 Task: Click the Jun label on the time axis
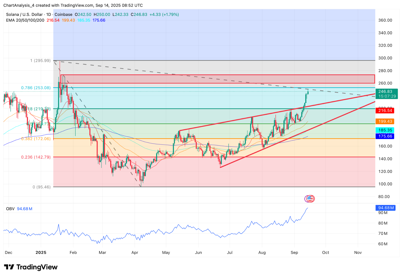[198, 253]
